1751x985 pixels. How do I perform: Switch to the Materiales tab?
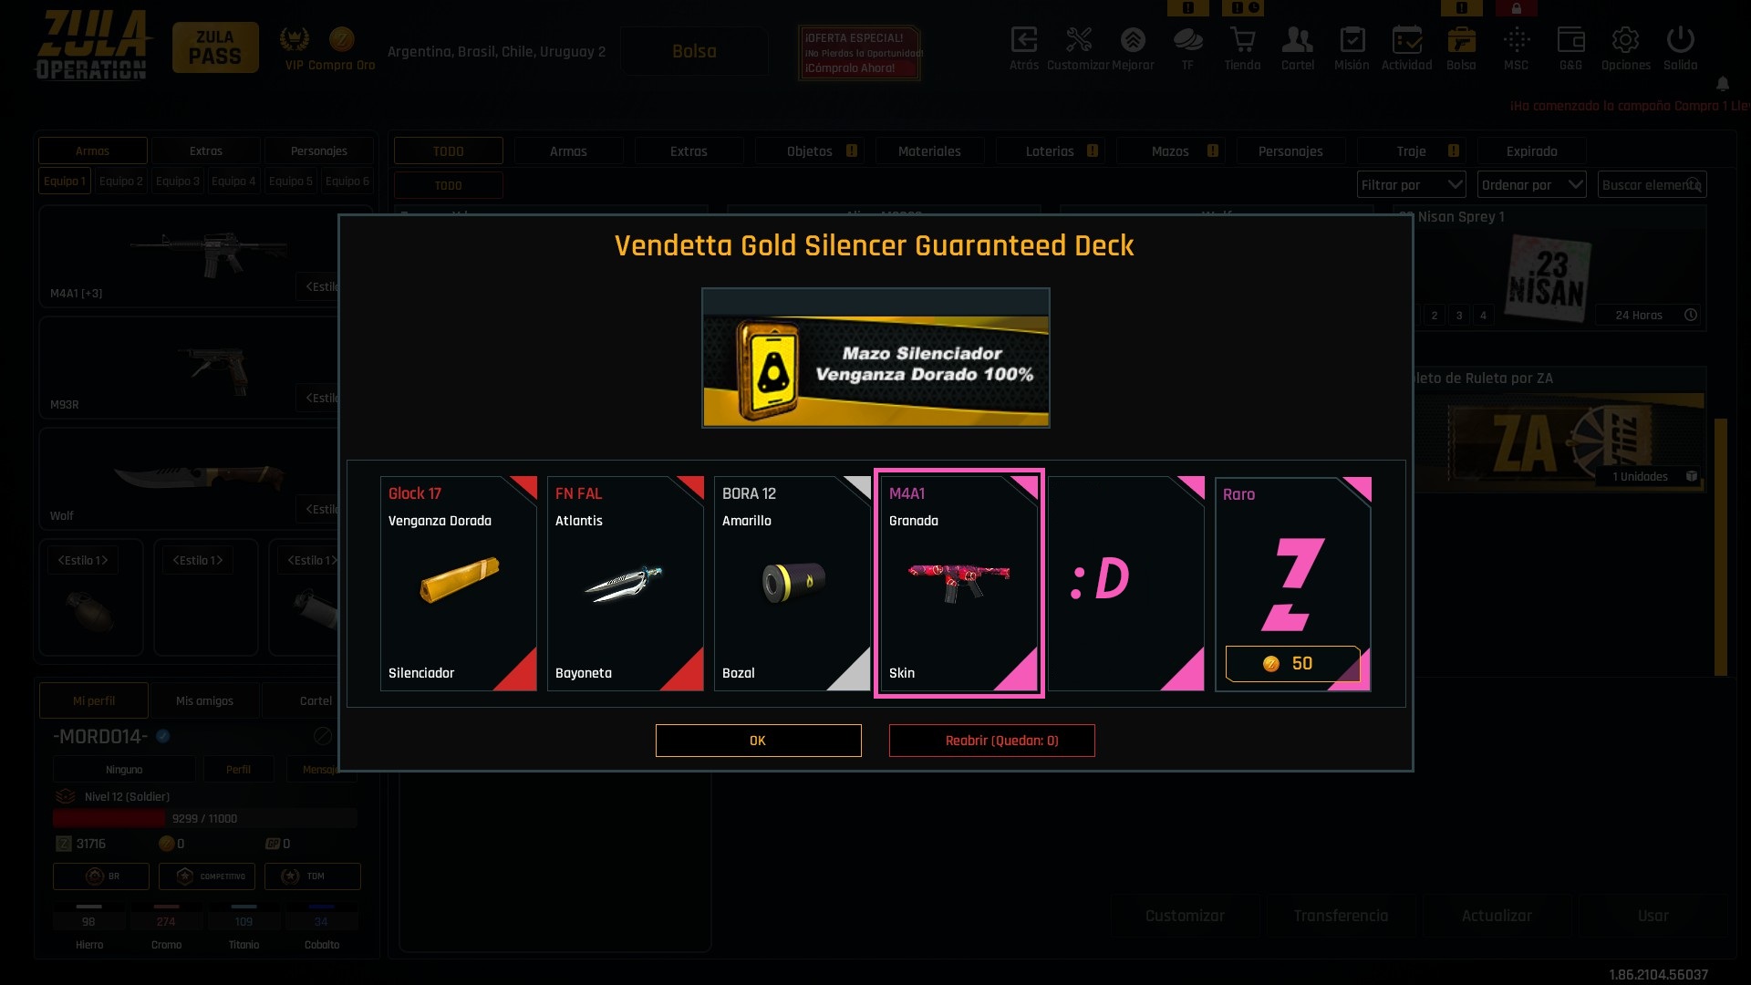pyautogui.click(x=929, y=150)
